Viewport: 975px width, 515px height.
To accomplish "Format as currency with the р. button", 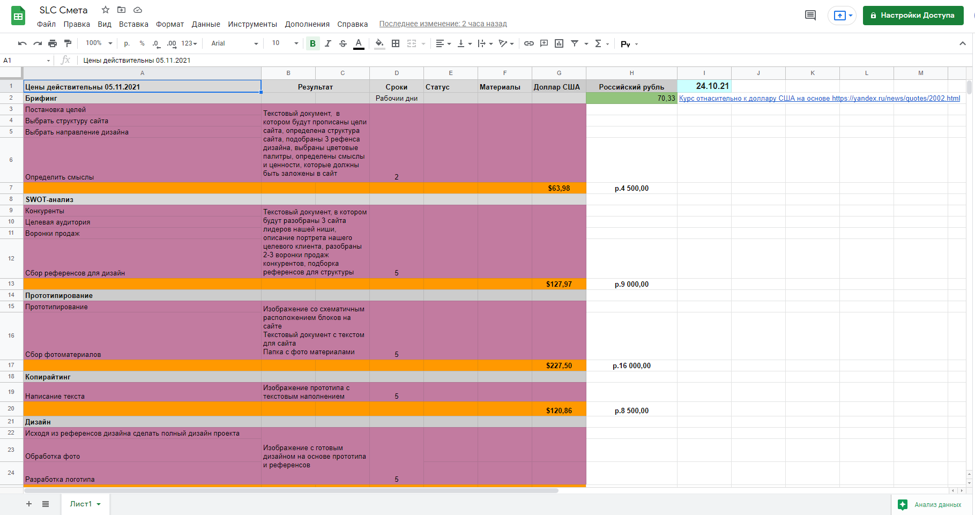I will click(127, 43).
